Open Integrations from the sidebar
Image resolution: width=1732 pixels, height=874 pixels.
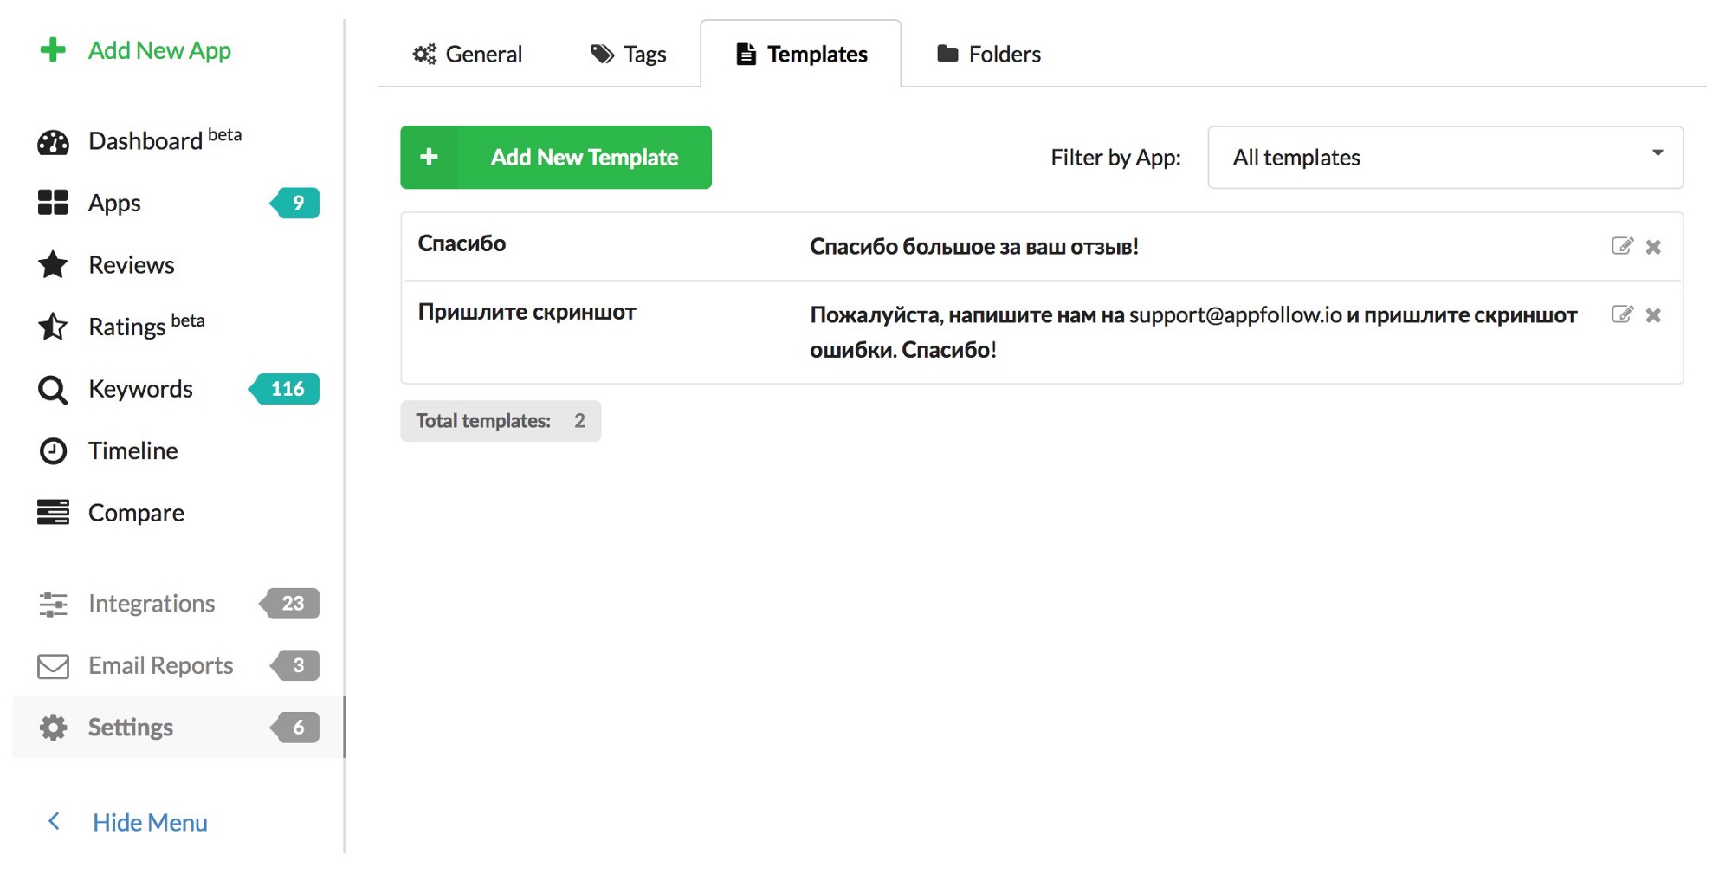[151, 604]
